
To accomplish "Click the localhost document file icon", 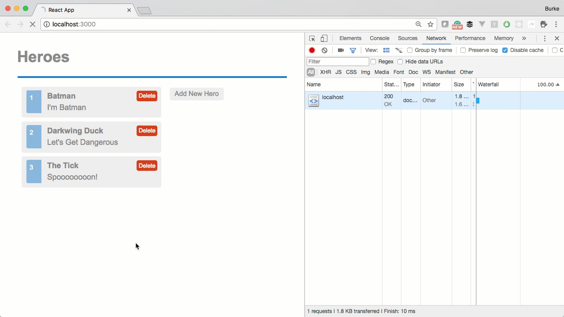I will coord(313,101).
